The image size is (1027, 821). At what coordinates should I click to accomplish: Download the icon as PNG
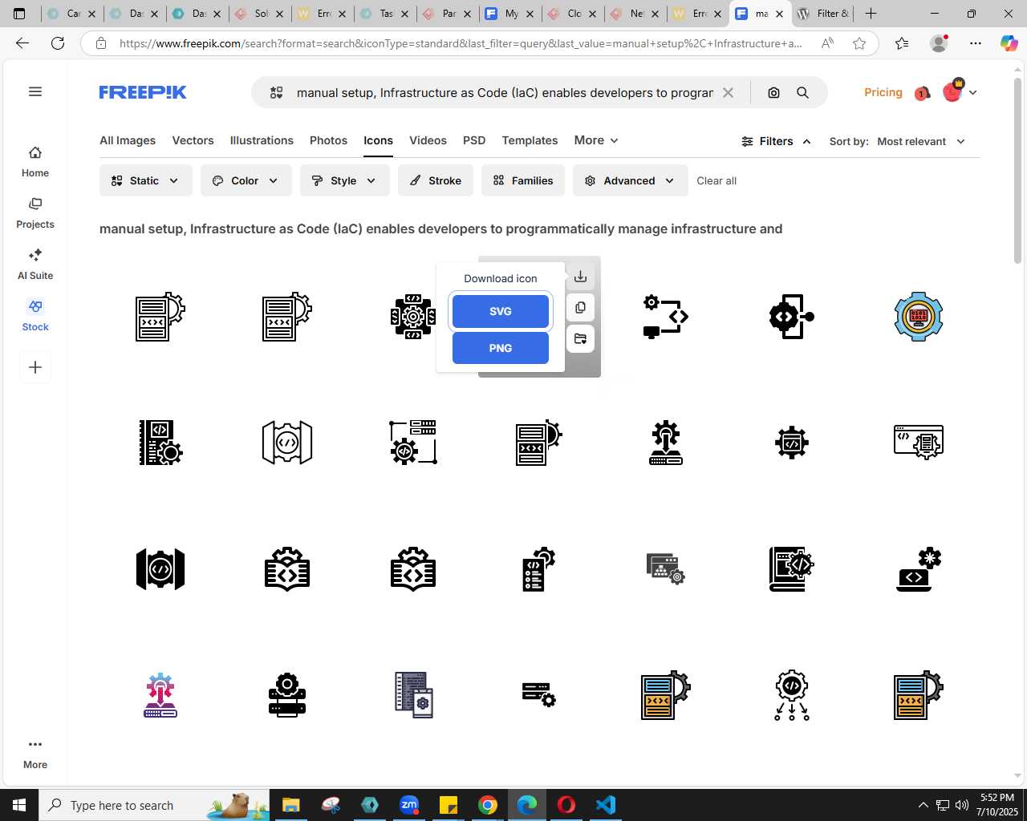click(501, 348)
